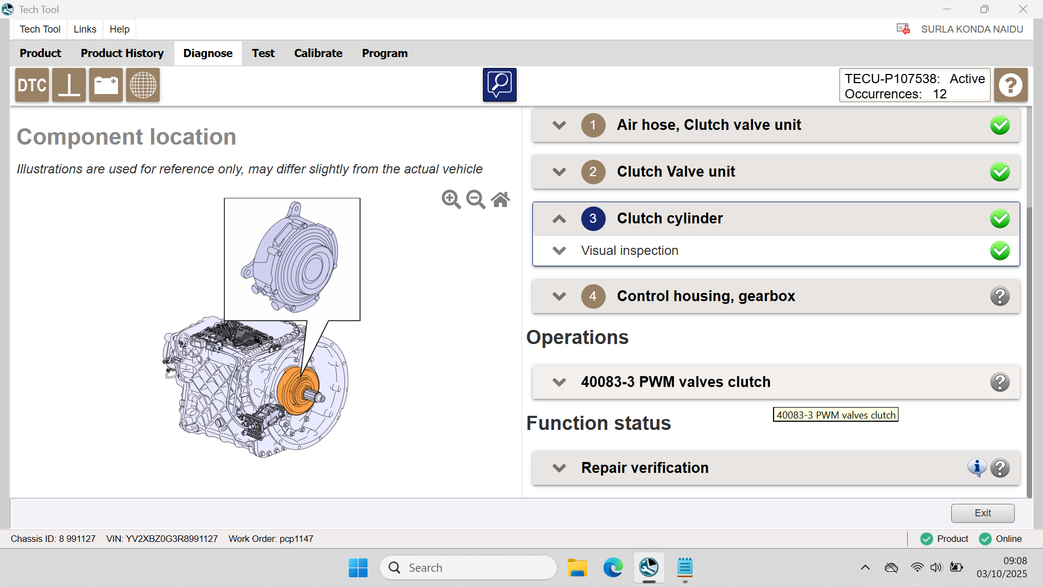Click the measuring probe toolbar icon
The height and width of the screenshot is (587, 1043).
(x=69, y=85)
